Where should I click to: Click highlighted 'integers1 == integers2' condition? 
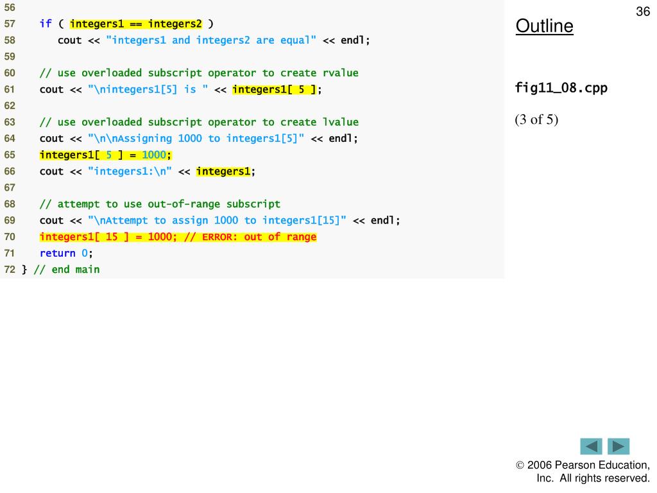point(136,24)
